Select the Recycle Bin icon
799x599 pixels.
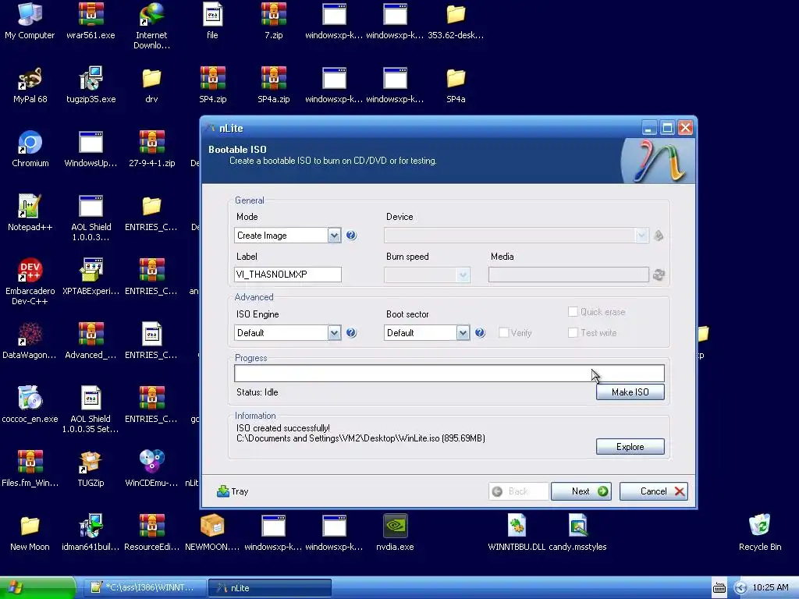[760, 533]
